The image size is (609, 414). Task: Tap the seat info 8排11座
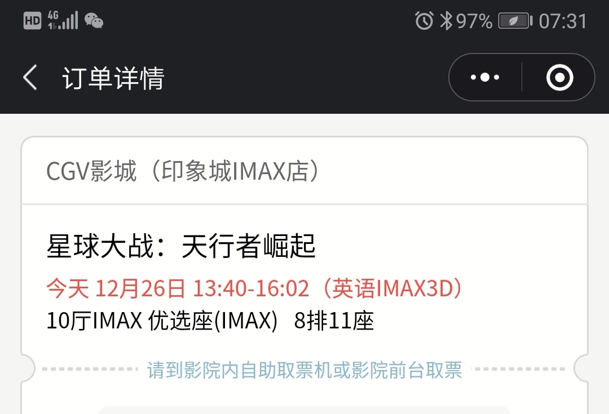point(334,321)
